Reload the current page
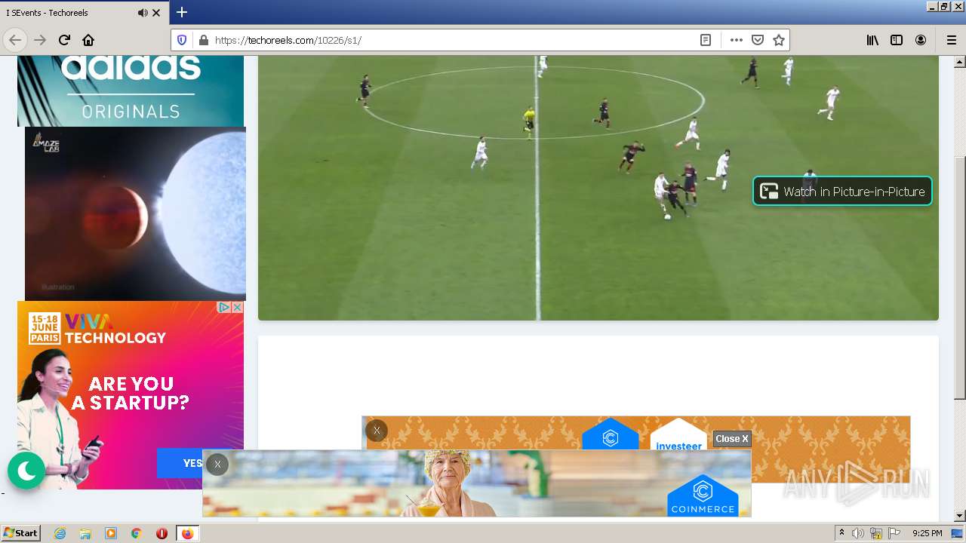966x543 pixels. tap(64, 40)
